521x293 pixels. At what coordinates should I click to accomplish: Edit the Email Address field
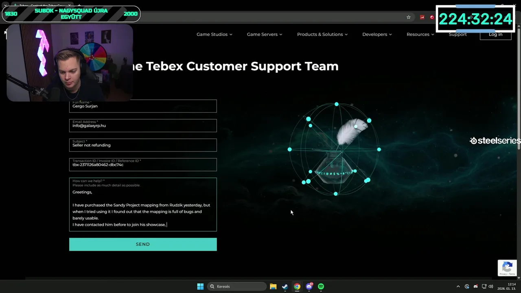click(143, 125)
